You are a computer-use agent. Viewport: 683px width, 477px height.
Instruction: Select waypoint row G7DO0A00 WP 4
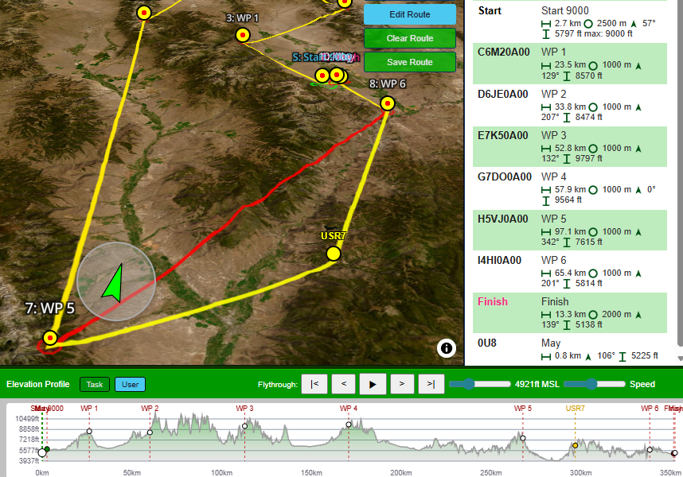coord(570,188)
